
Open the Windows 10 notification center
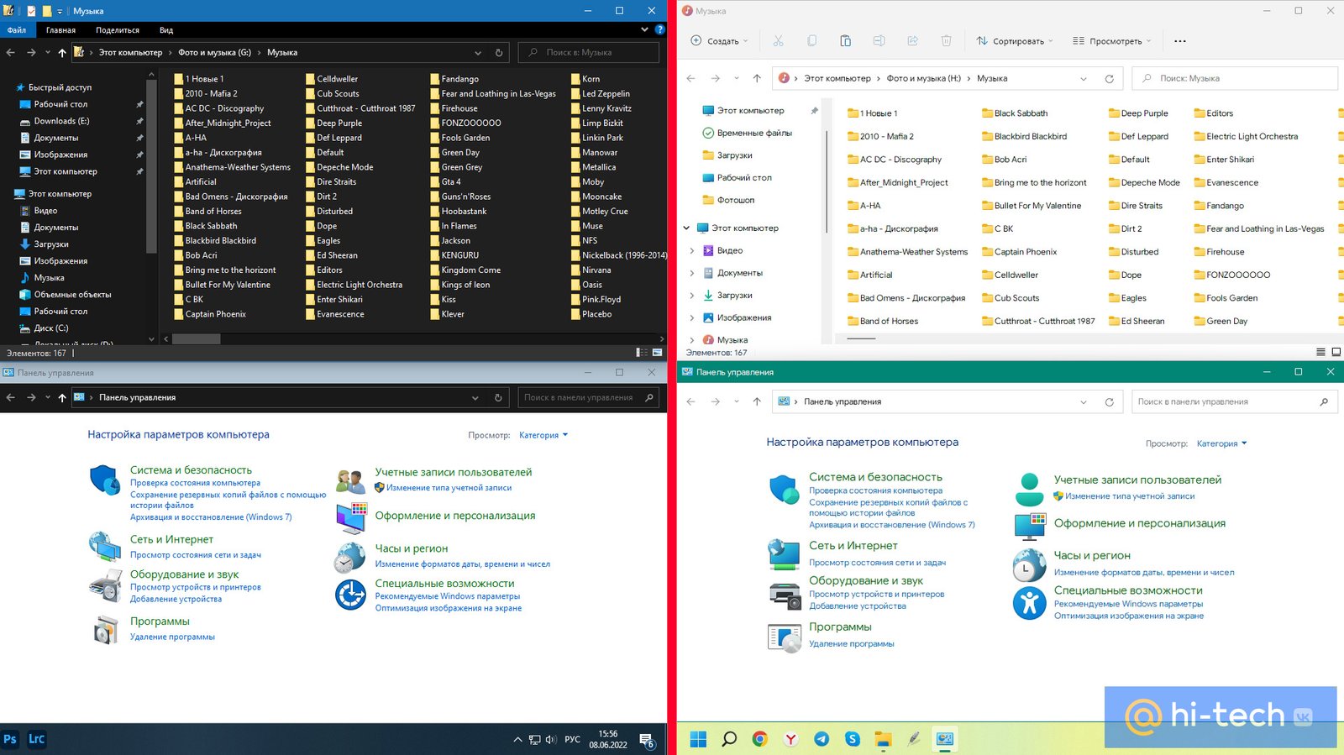[x=647, y=740]
